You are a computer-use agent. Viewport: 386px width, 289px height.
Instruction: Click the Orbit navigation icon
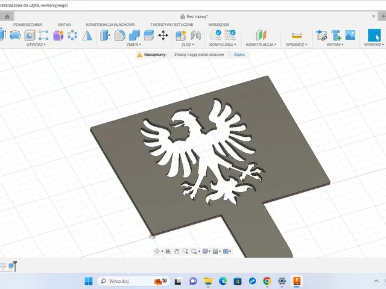tap(157, 251)
